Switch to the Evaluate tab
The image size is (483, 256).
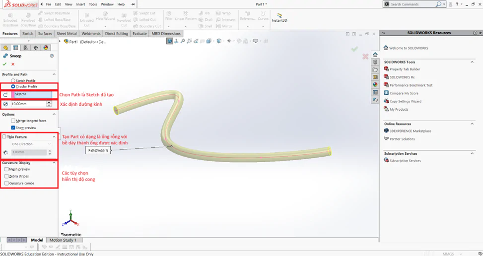[x=139, y=34]
